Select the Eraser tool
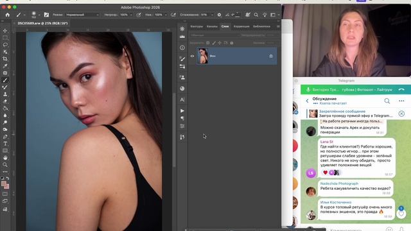Viewport: 411px width, 231px height. point(5,101)
